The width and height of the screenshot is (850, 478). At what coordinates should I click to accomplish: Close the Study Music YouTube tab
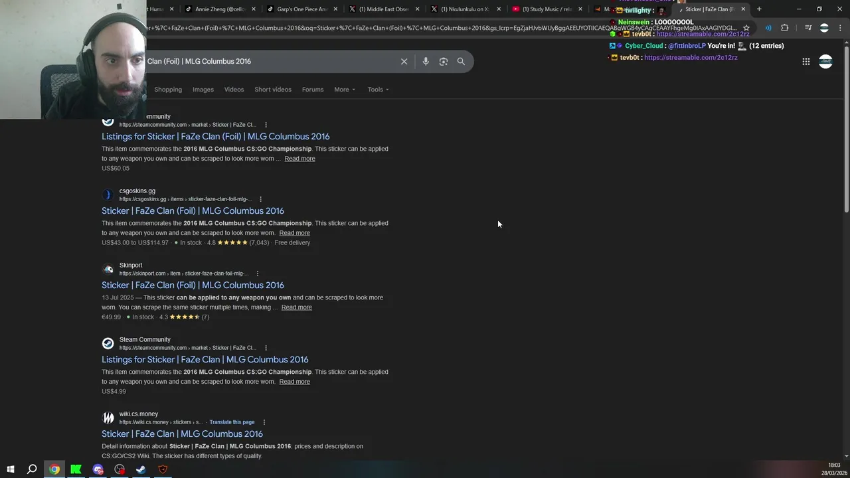point(580,9)
